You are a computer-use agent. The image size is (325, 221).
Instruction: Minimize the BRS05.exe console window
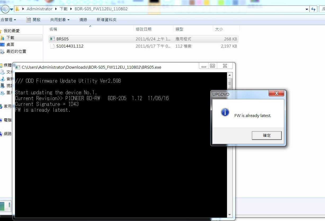point(204,66)
